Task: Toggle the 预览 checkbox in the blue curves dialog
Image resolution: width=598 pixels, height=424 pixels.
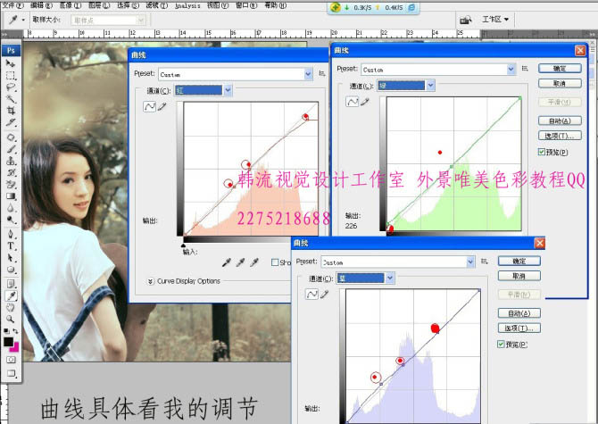Action: point(502,345)
